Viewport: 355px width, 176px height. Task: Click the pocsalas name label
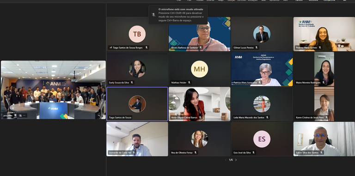pos(8,115)
